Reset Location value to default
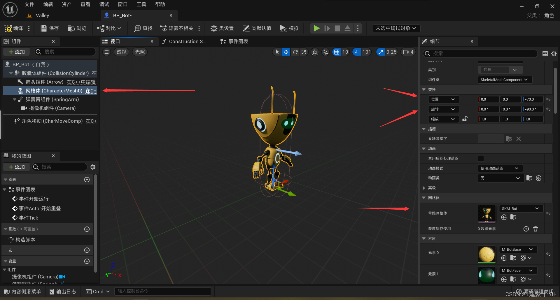 tap(548, 99)
